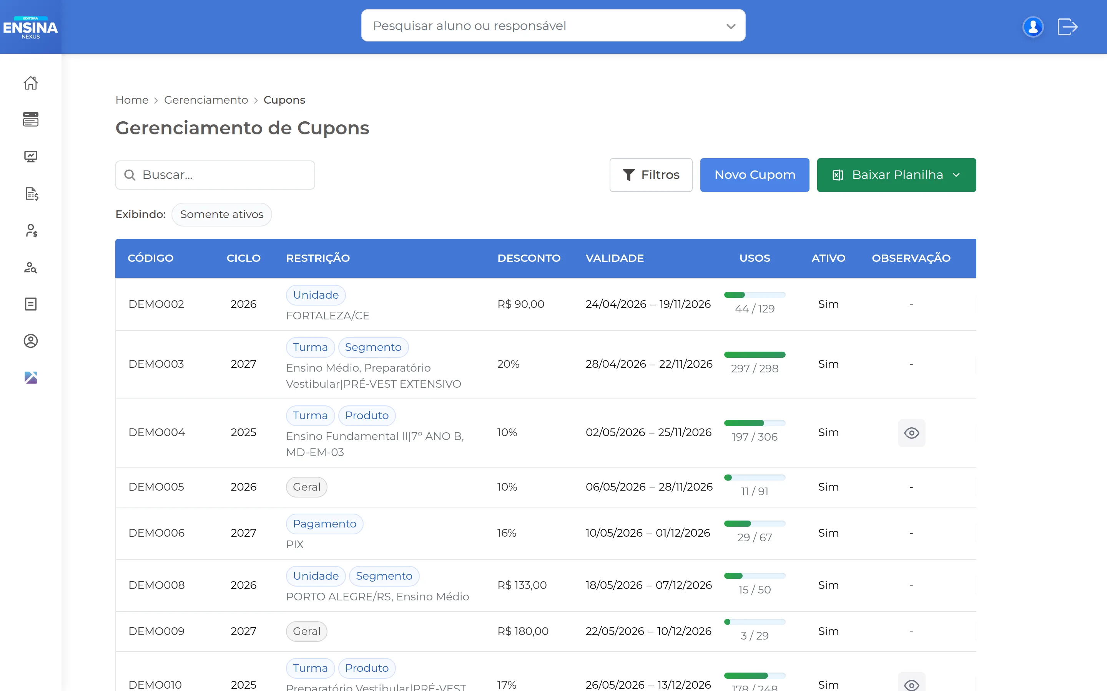Go to Home breadcrumb

(132, 100)
